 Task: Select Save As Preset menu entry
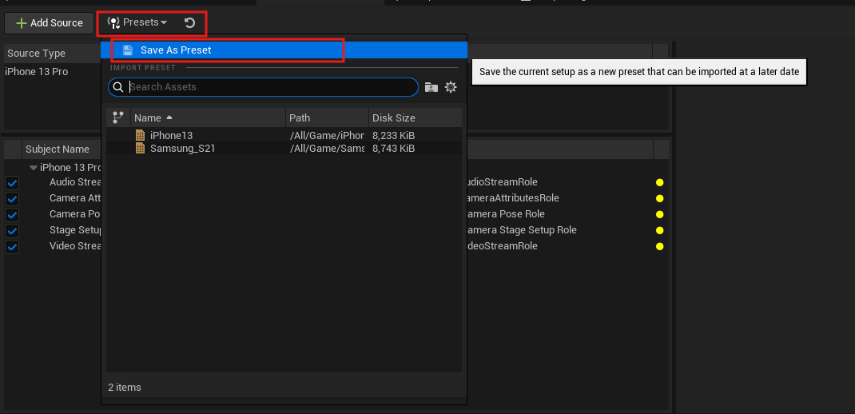click(x=176, y=50)
